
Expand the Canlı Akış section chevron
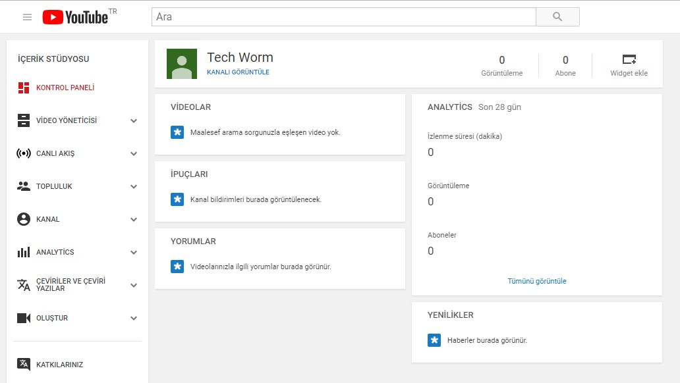coord(134,154)
